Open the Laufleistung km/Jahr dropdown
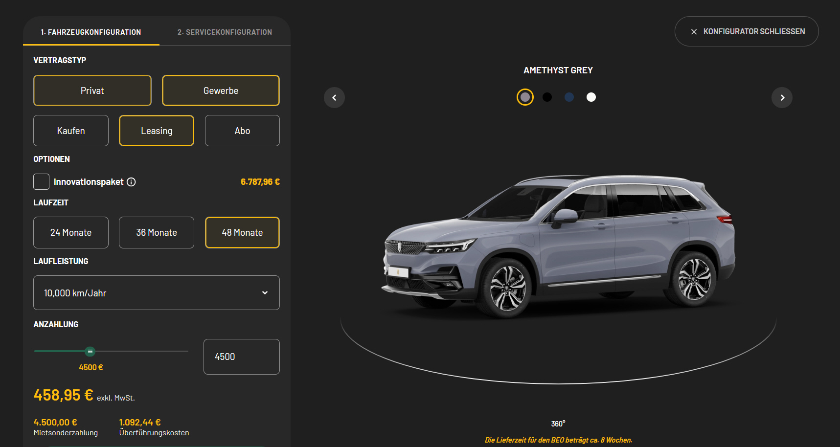The height and width of the screenshot is (447, 840). pos(157,293)
